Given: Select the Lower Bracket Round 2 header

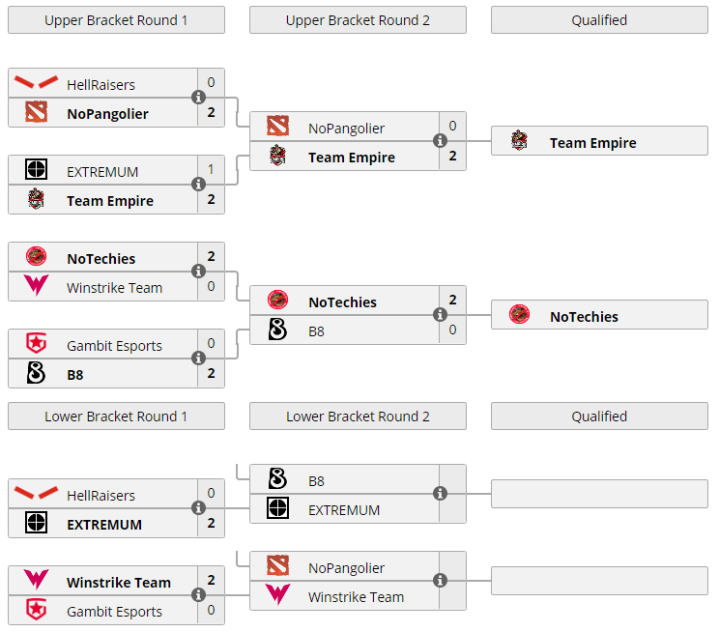Looking at the screenshot, I should 358,417.
